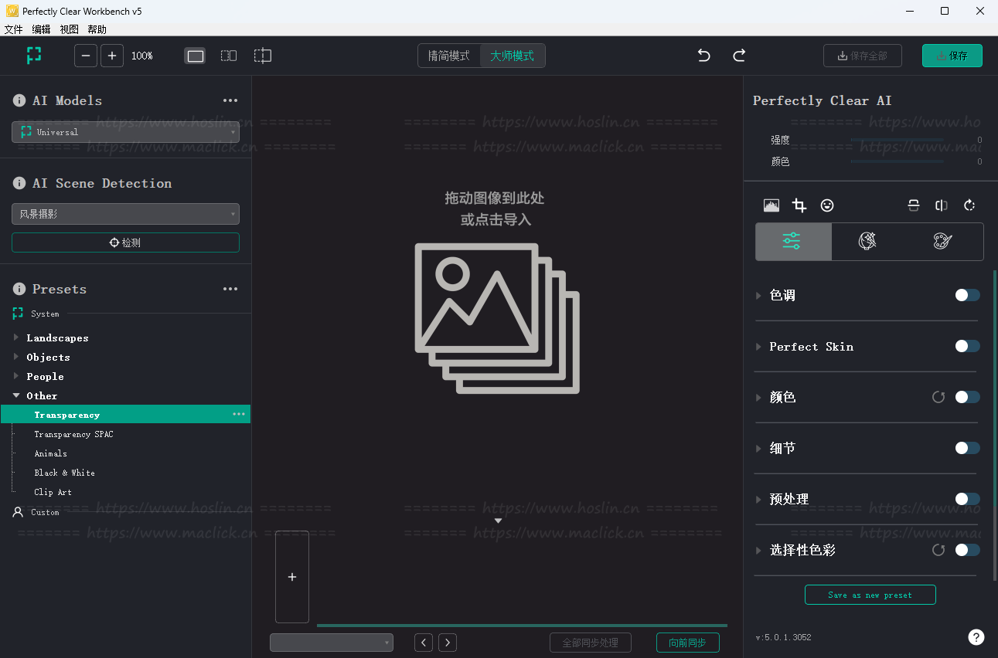This screenshot has width=998, height=658.
Task: Click the AI Models info icon
Action: (19, 100)
